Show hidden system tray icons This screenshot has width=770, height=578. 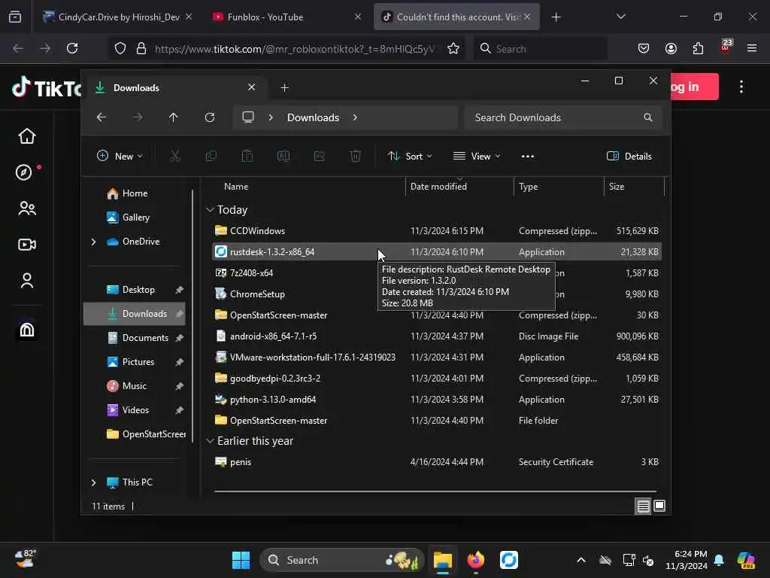(x=581, y=560)
